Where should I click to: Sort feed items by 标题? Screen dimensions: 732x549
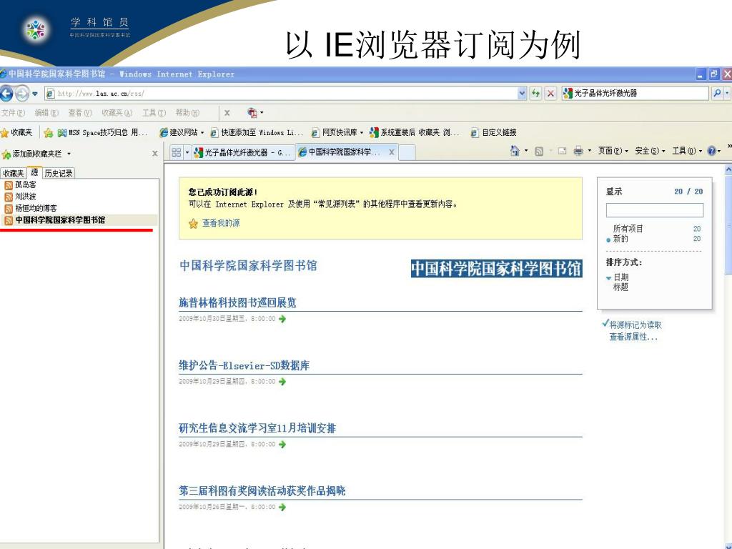[620, 287]
